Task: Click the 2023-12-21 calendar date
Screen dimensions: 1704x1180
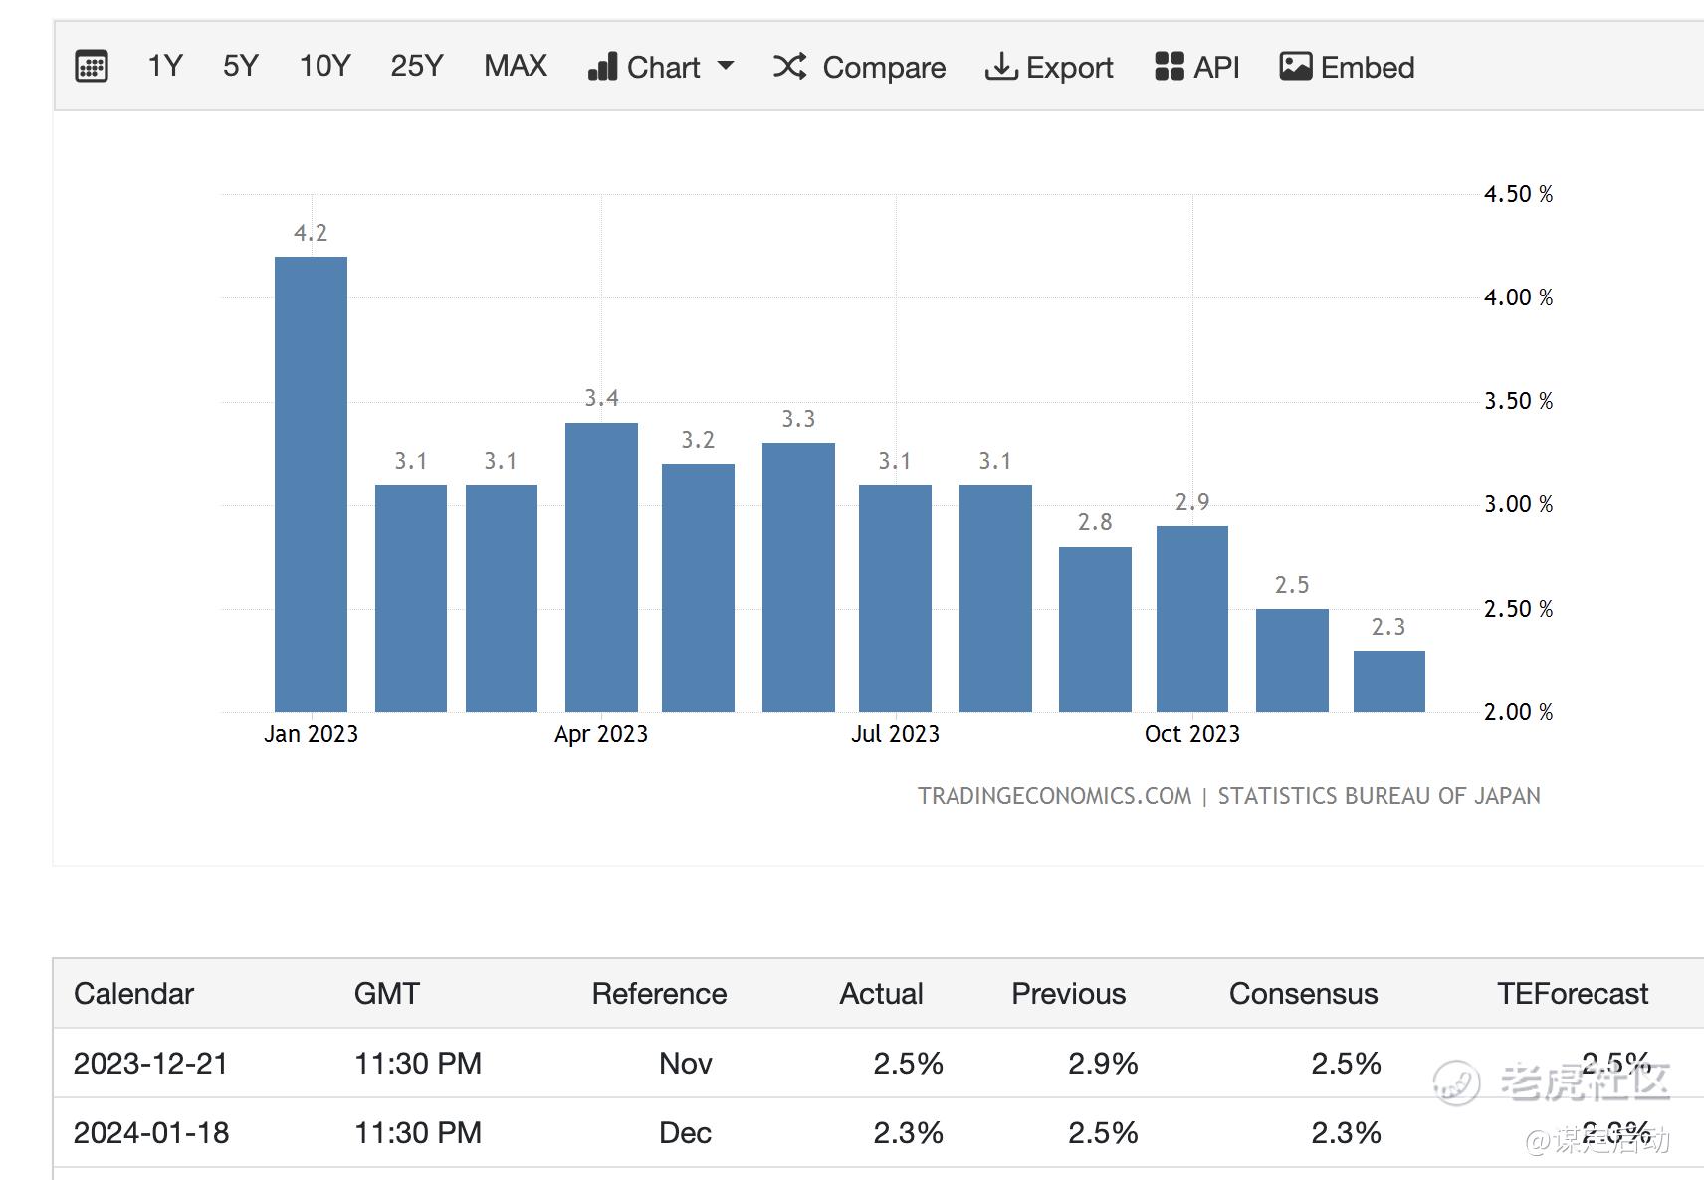Action: coord(151,1063)
